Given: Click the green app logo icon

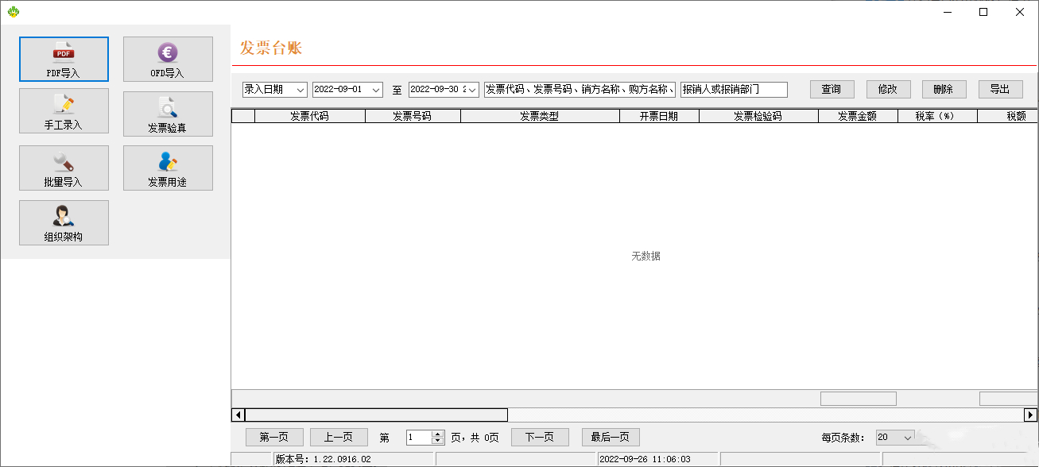Looking at the screenshot, I should (x=13, y=12).
